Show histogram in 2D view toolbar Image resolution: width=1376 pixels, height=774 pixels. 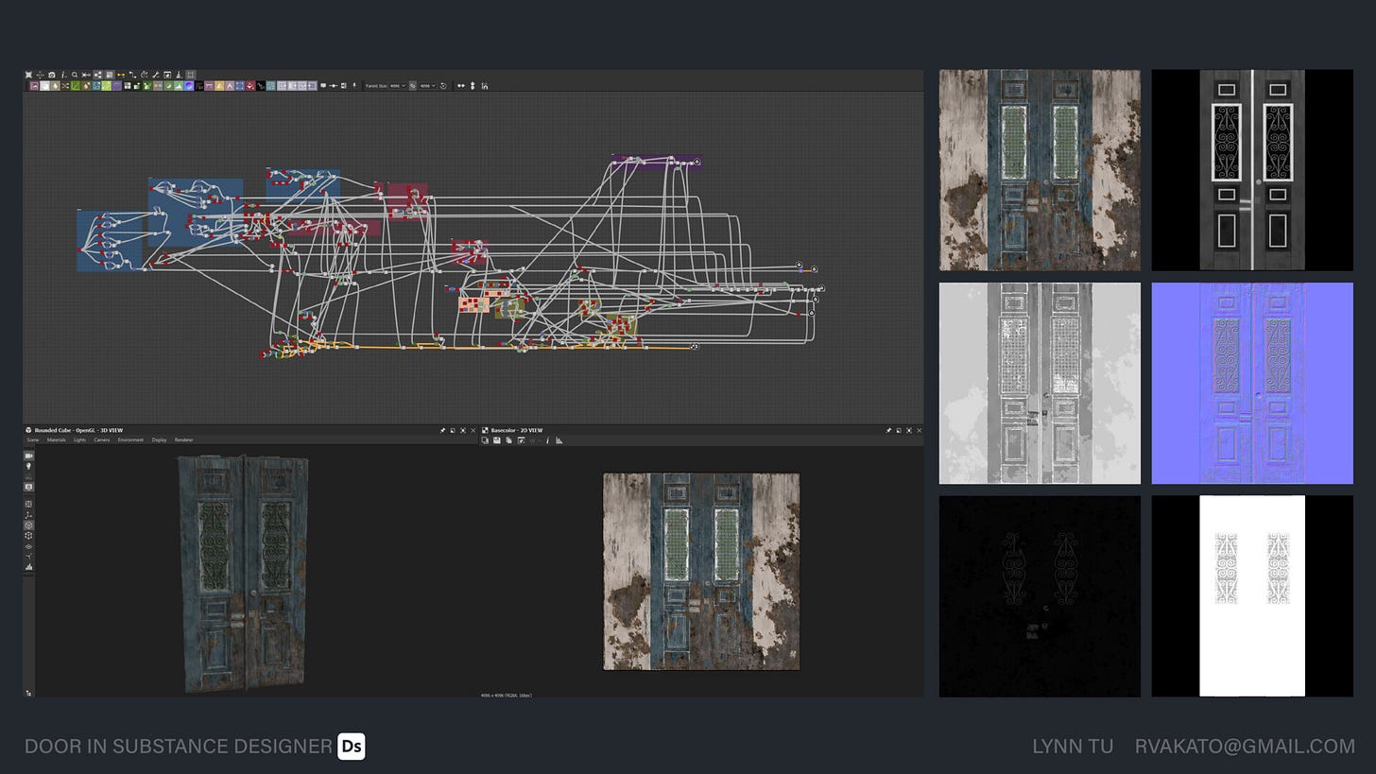(559, 440)
